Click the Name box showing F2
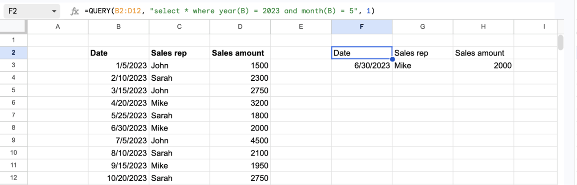Viewport: 577px width, 185px height. 32,11
